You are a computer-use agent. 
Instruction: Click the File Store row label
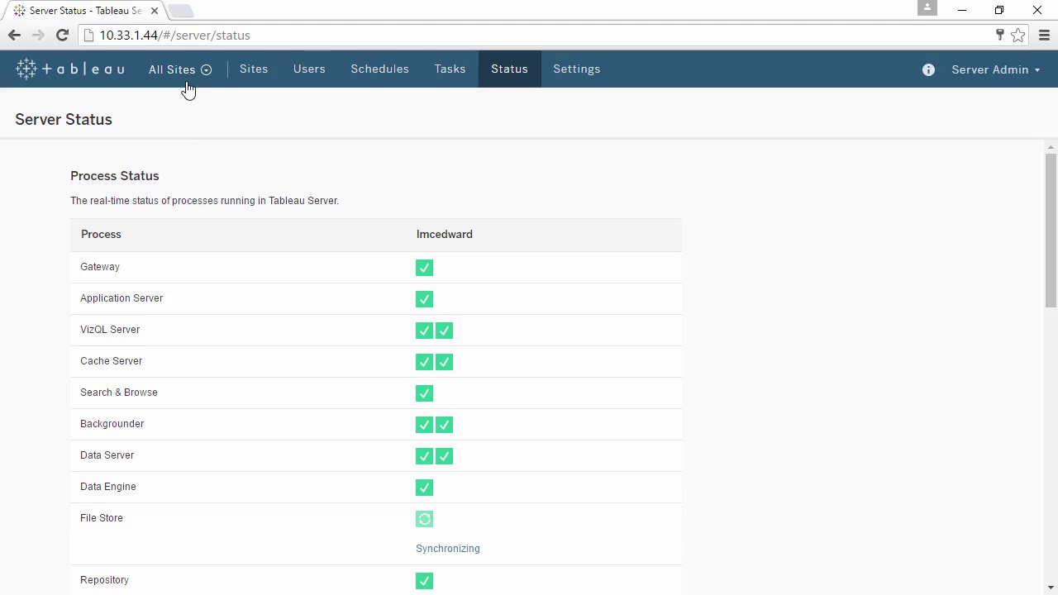pos(102,518)
